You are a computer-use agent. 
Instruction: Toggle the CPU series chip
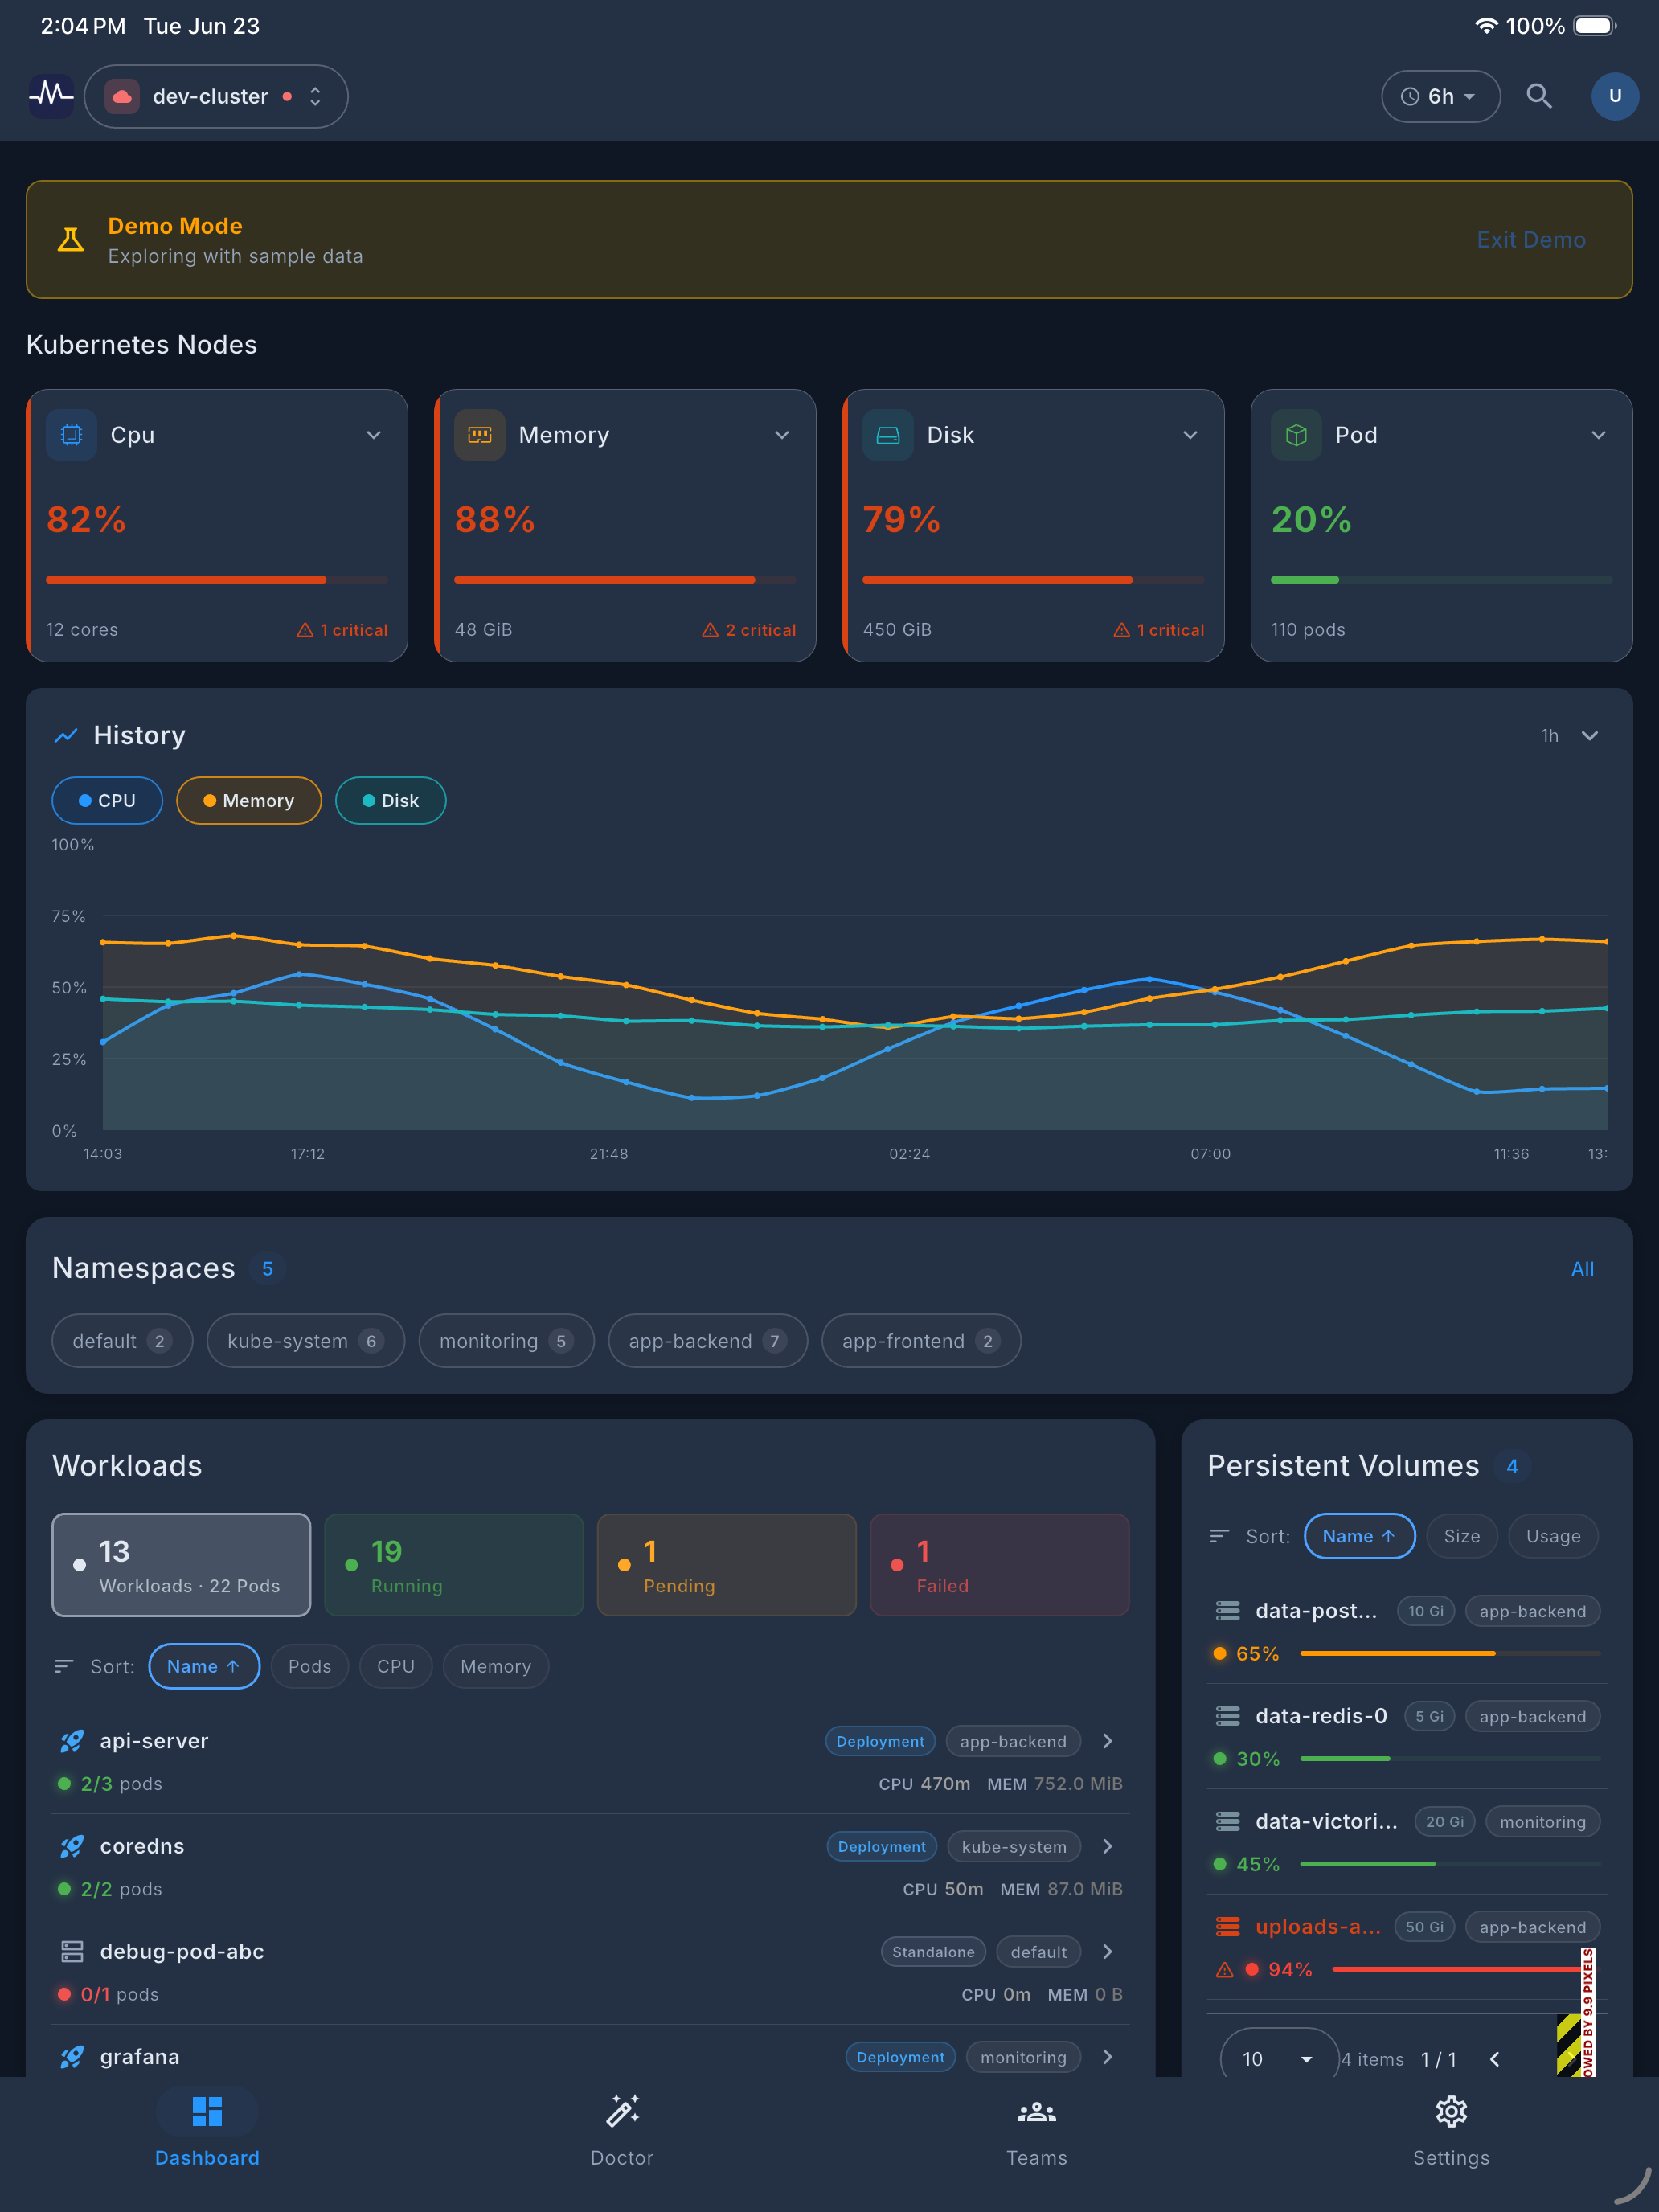click(107, 801)
